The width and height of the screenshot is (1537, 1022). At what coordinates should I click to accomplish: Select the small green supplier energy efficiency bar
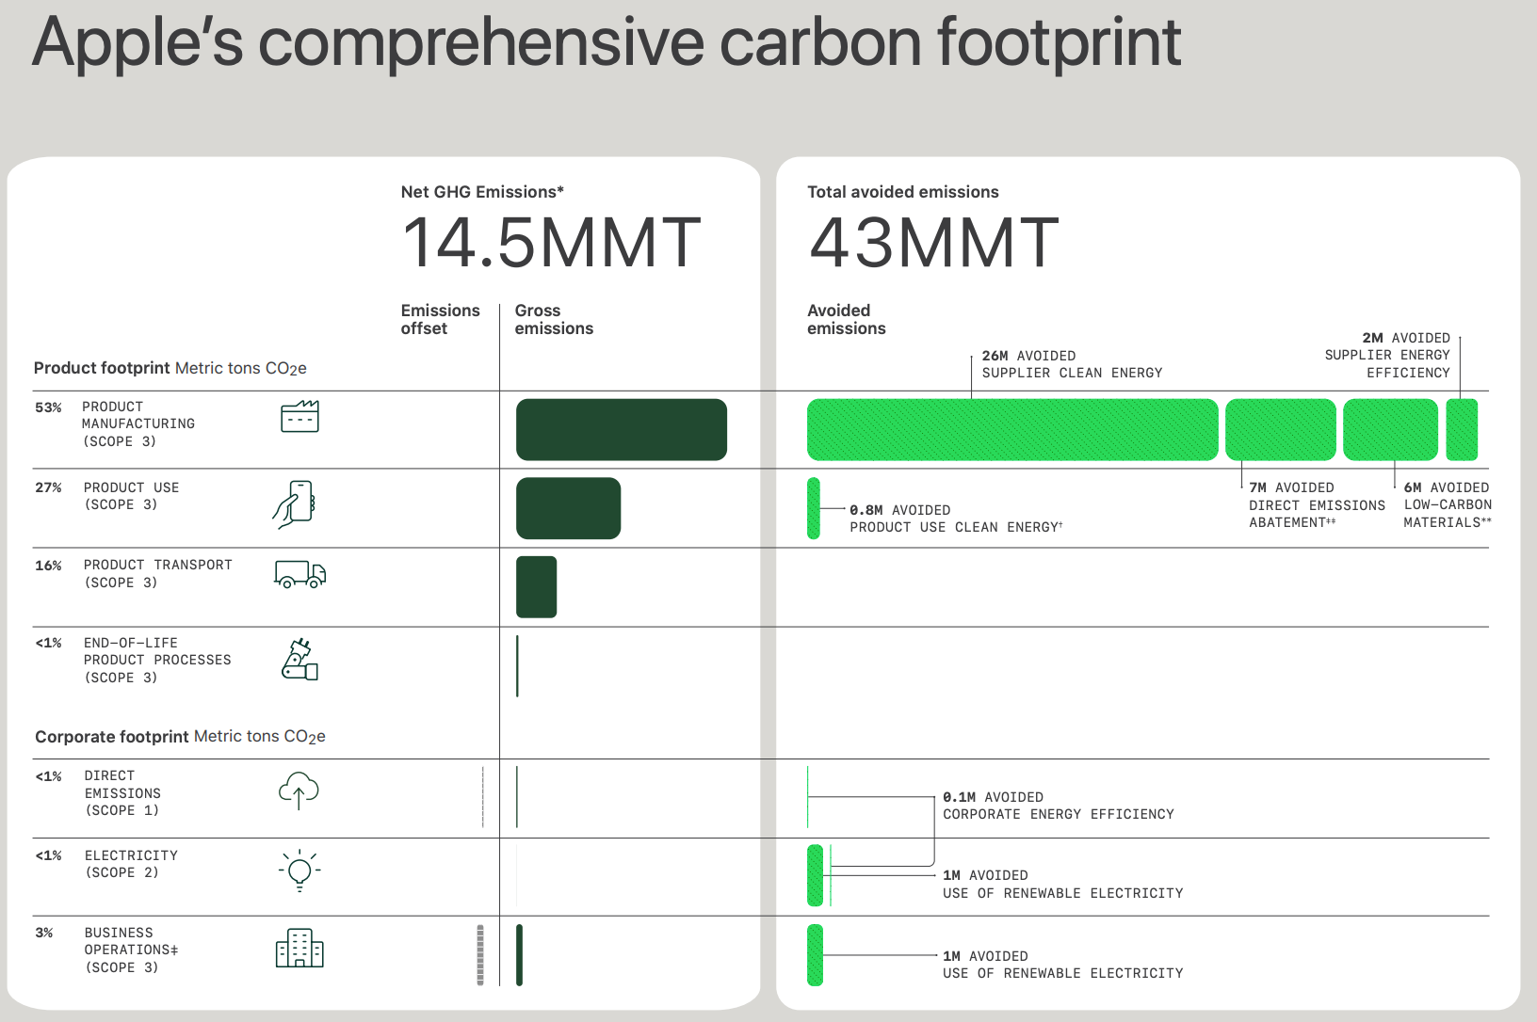[1462, 429]
